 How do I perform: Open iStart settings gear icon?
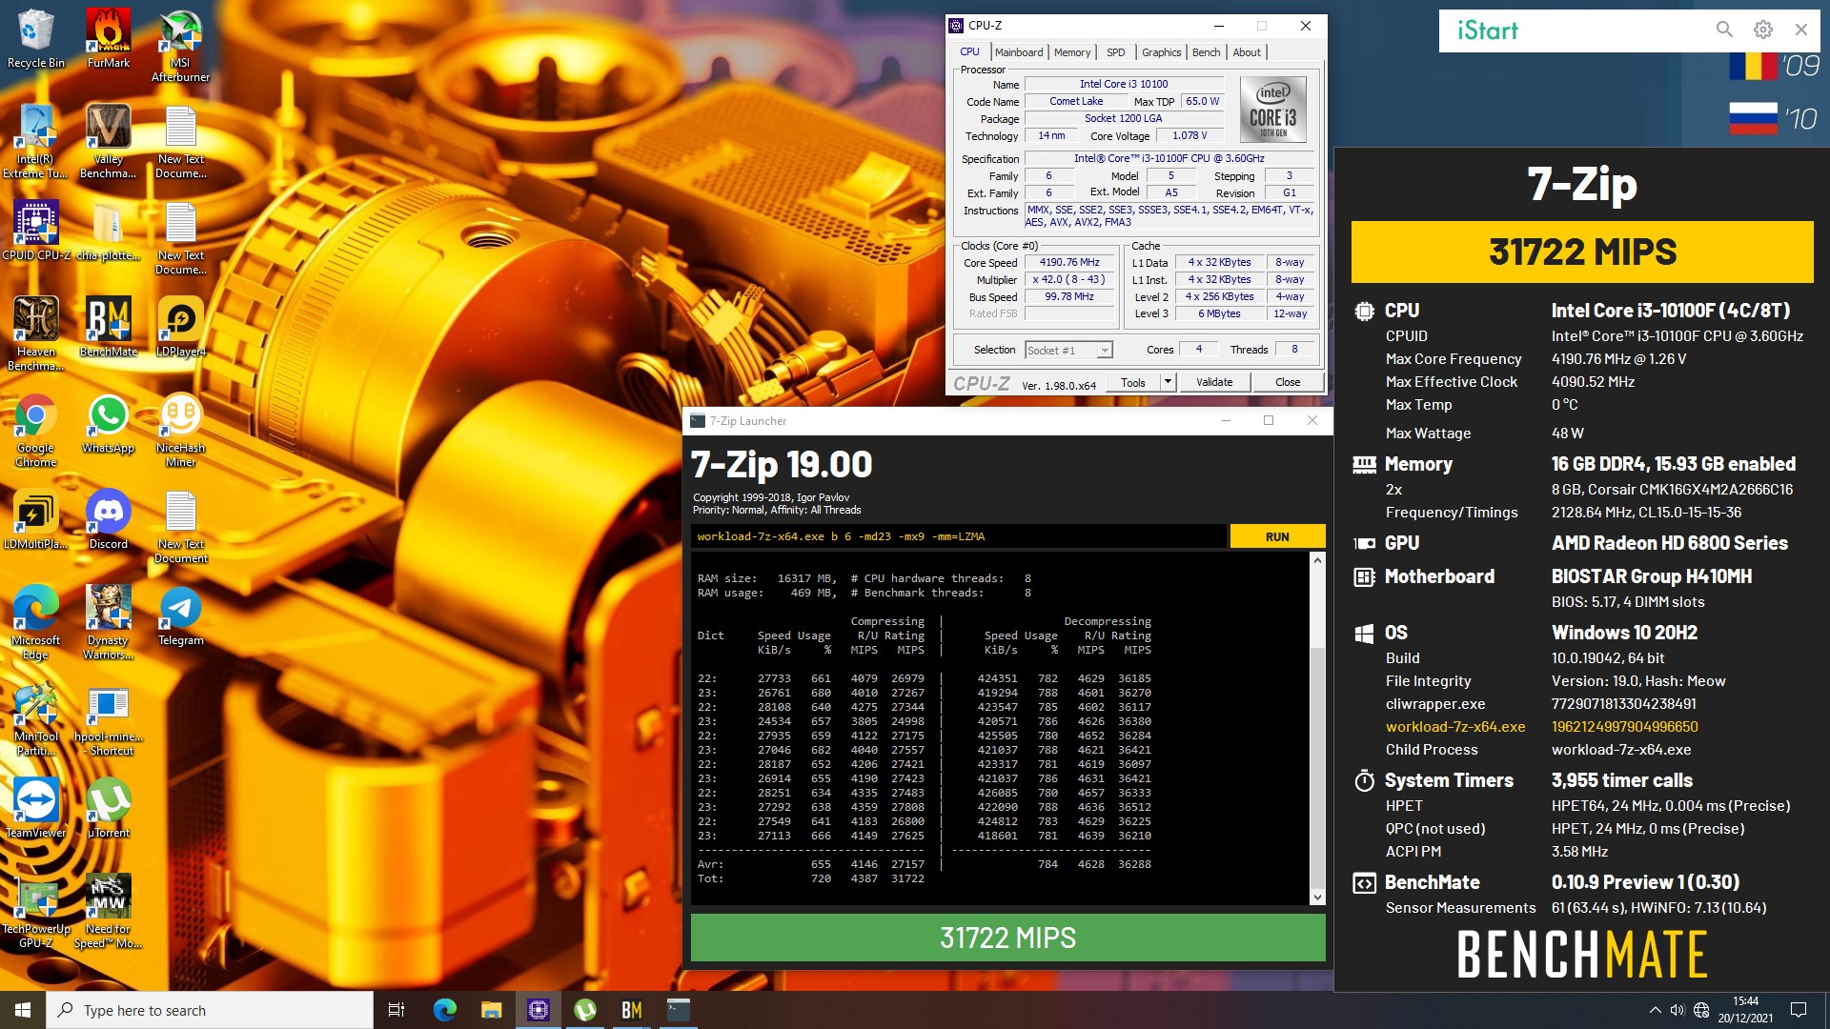(x=1763, y=30)
